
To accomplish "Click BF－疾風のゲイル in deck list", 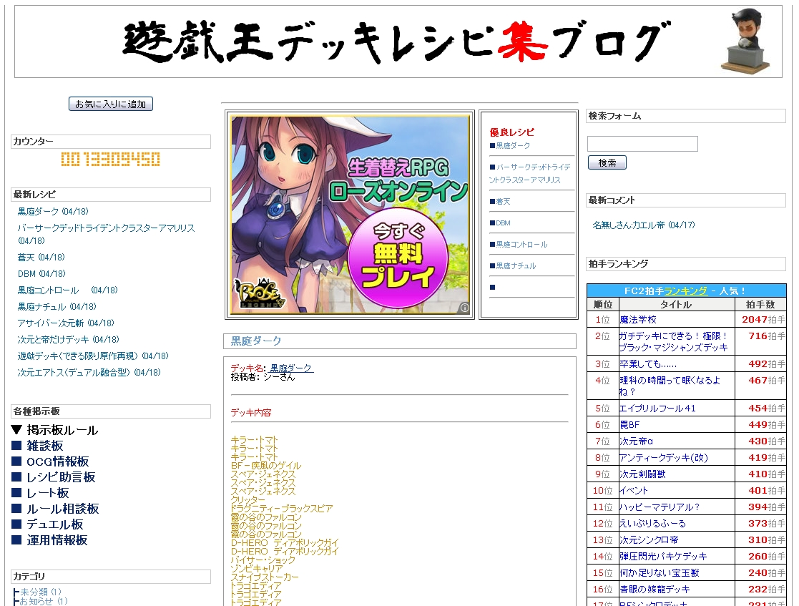I will coord(265,465).
